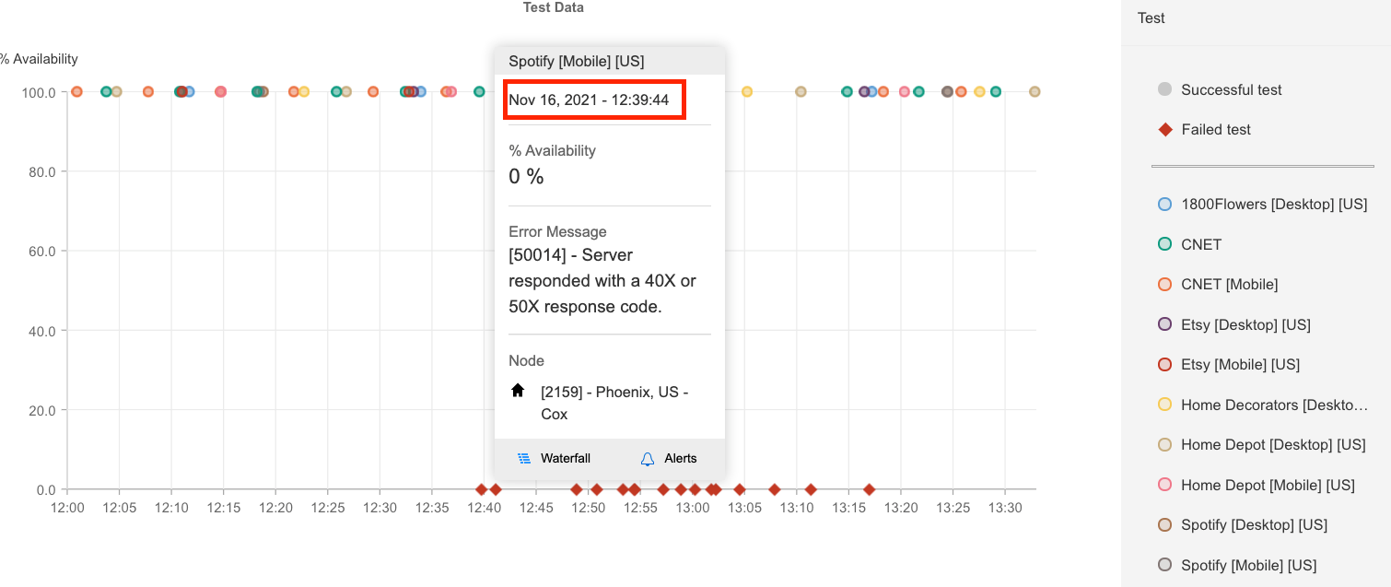
Task: Click Spotify [Mobile] [US] legend label
Action: 1248,565
